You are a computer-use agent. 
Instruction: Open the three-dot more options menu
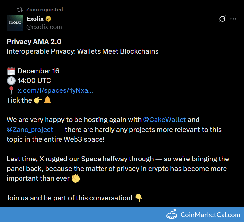click(x=233, y=19)
